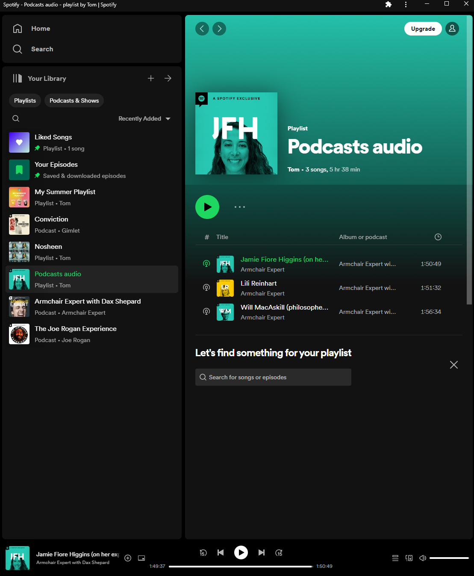Go to Home in the sidebar

tap(40, 29)
